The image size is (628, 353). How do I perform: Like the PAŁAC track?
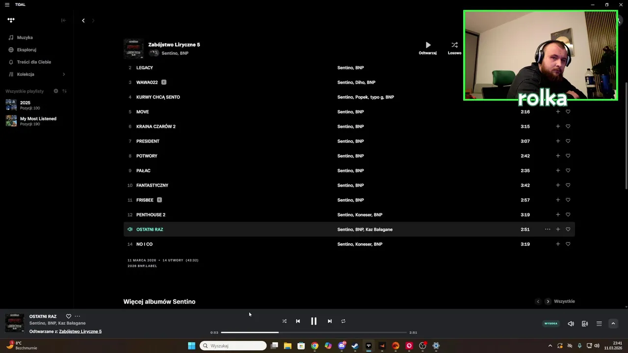[x=568, y=171]
